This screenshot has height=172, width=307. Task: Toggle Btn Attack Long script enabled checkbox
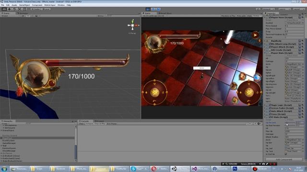click(270, 44)
